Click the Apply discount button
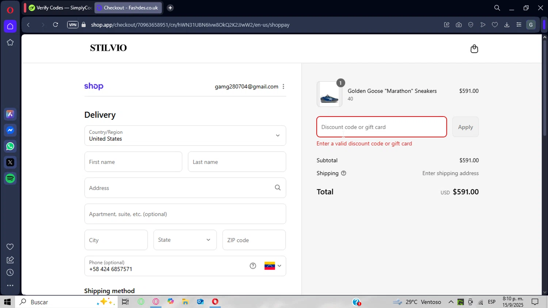 pyautogui.click(x=465, y=127)
